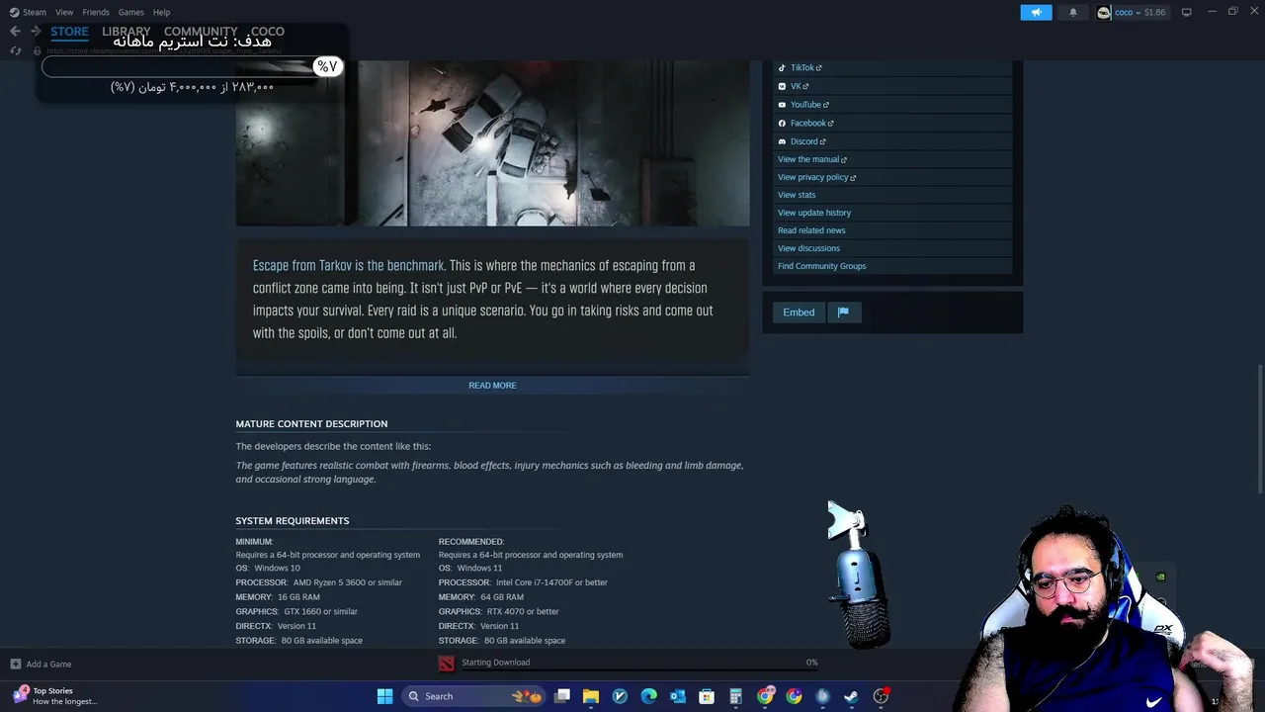Switch to the STORE tab
Viewport: 1265px width, 712px height.
click(x=69, y=32)
